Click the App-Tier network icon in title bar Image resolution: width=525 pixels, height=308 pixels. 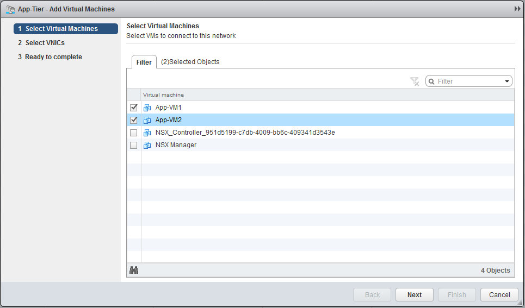(10, 9)
